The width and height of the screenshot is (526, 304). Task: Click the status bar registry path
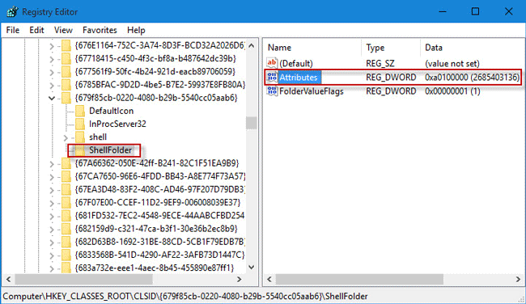(185, 296)
